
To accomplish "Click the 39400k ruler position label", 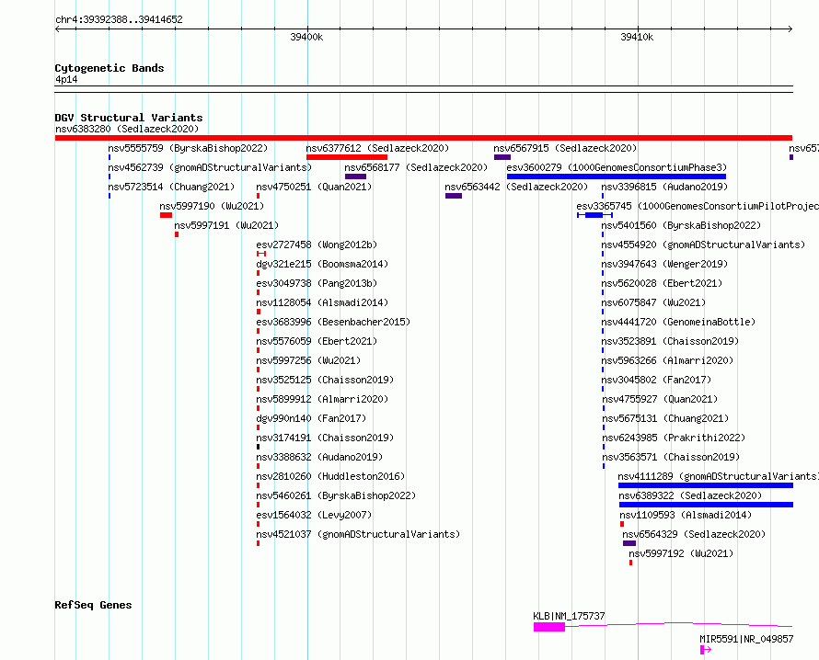I will [x=306, y=37].
